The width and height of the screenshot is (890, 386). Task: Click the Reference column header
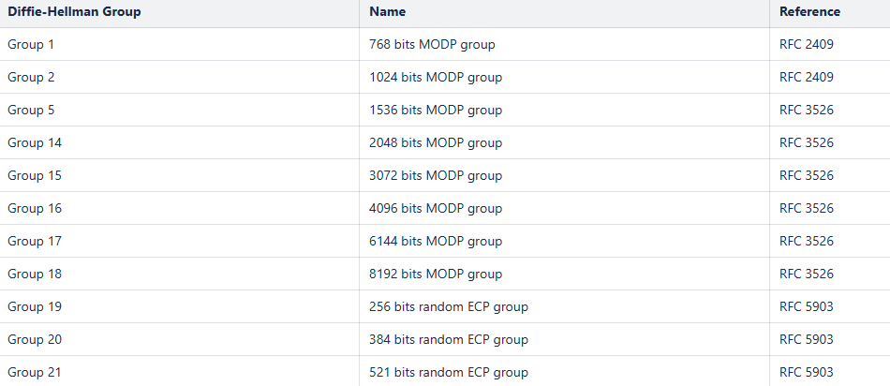tap(809, 12)
